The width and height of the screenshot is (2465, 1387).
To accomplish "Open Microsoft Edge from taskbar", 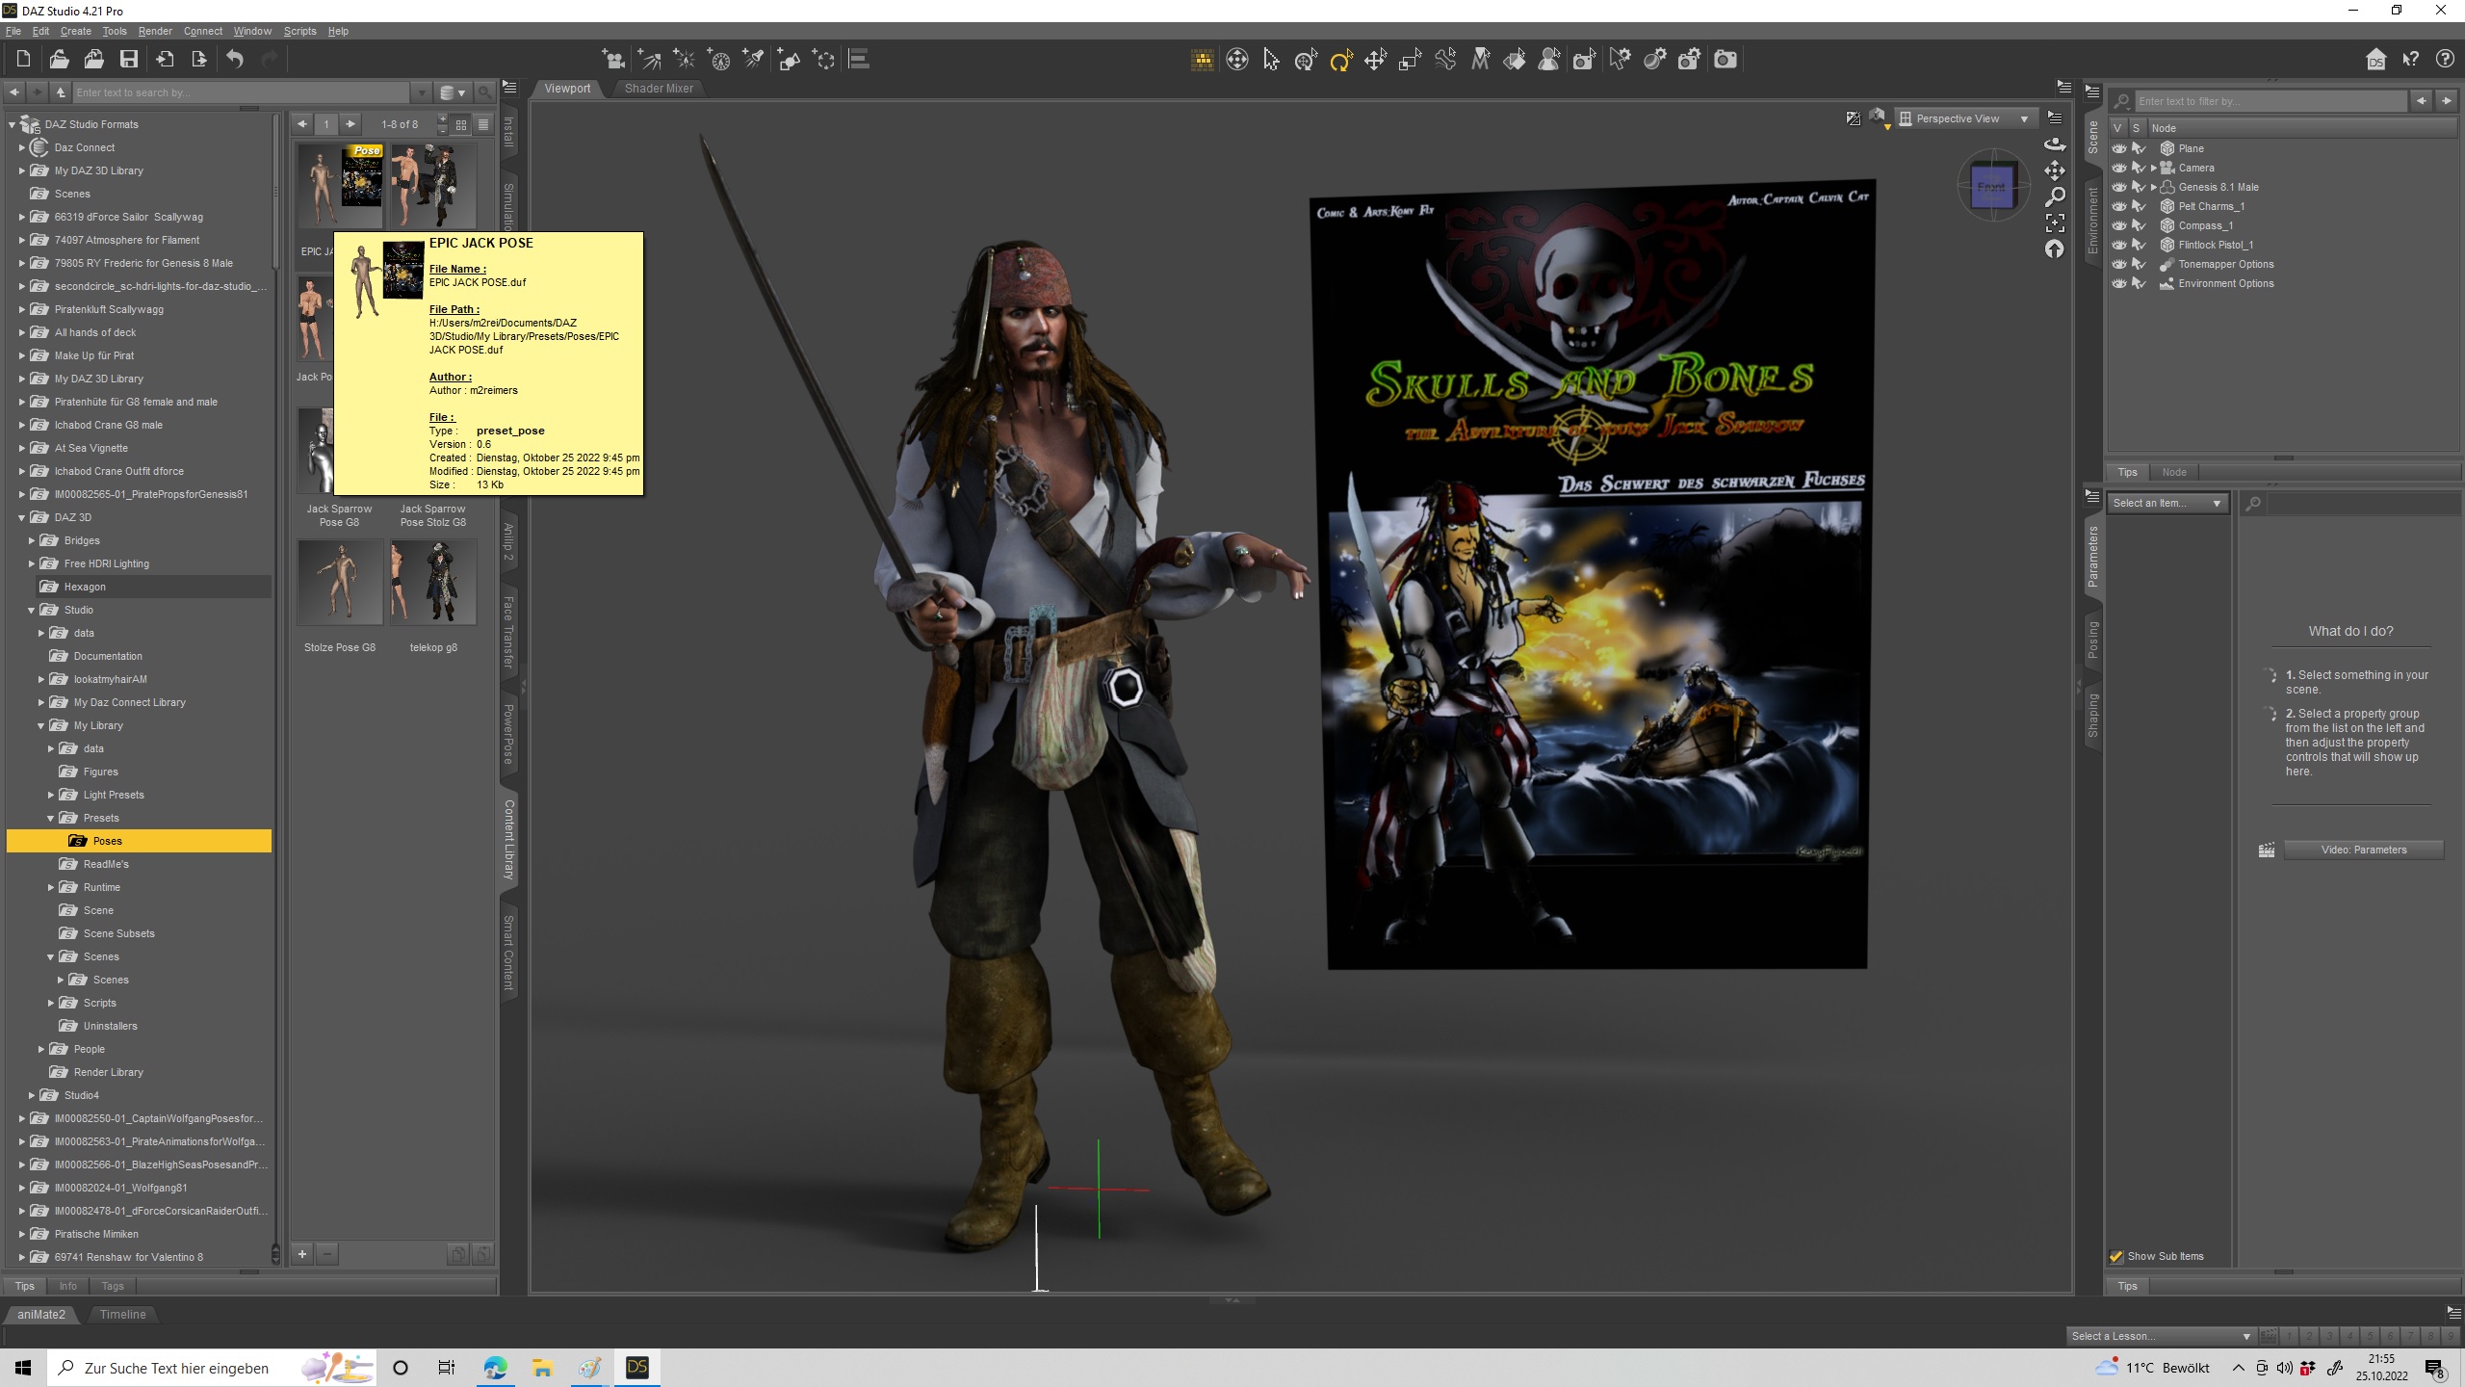I will click(x=495, y=1368).
